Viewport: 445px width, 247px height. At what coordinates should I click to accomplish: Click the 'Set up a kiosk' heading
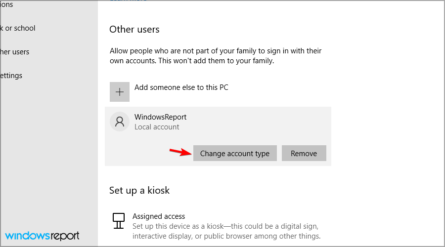point(139,190)
